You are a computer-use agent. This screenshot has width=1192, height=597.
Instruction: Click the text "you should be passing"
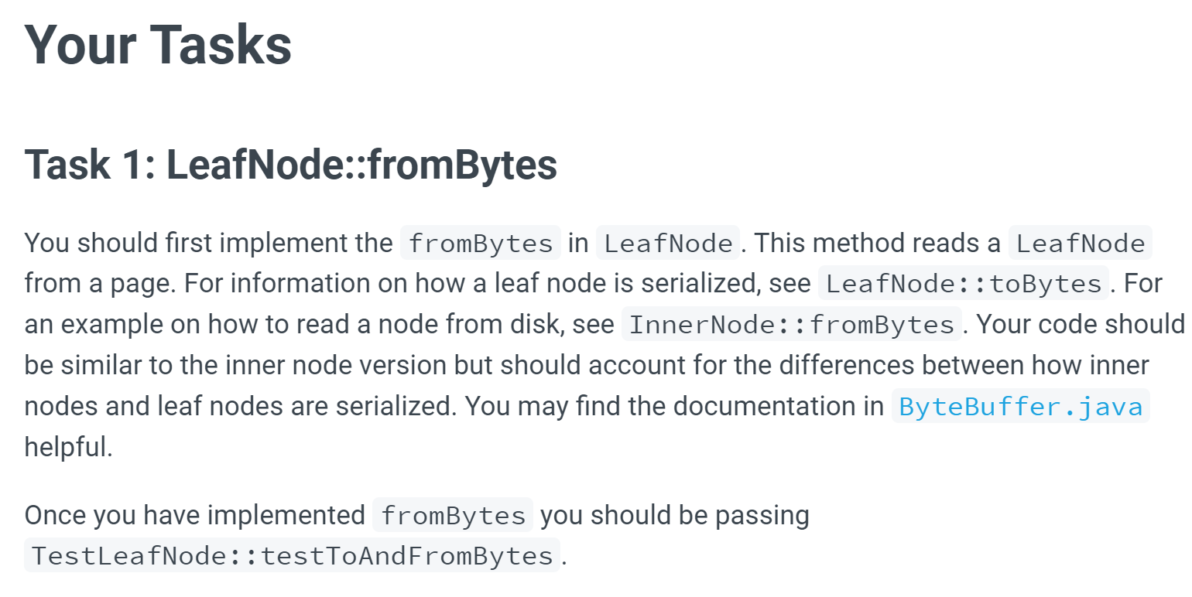tap(674, 516)
